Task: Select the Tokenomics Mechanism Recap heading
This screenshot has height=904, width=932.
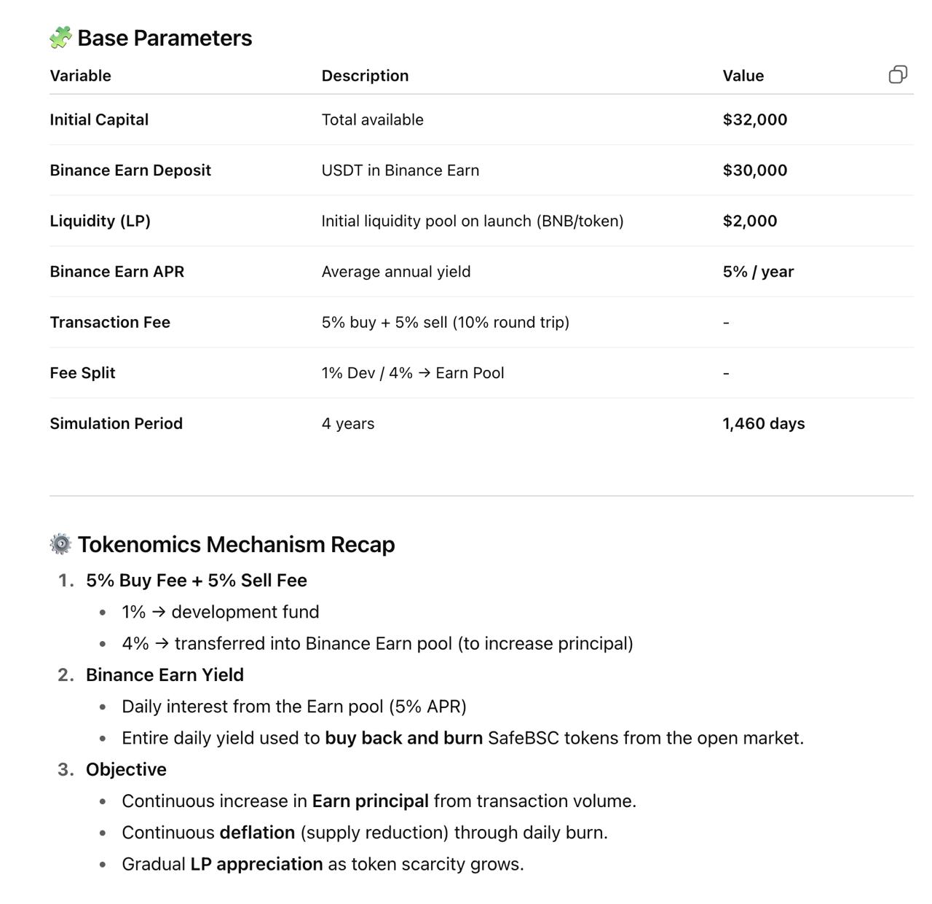Action: [236, 544]
